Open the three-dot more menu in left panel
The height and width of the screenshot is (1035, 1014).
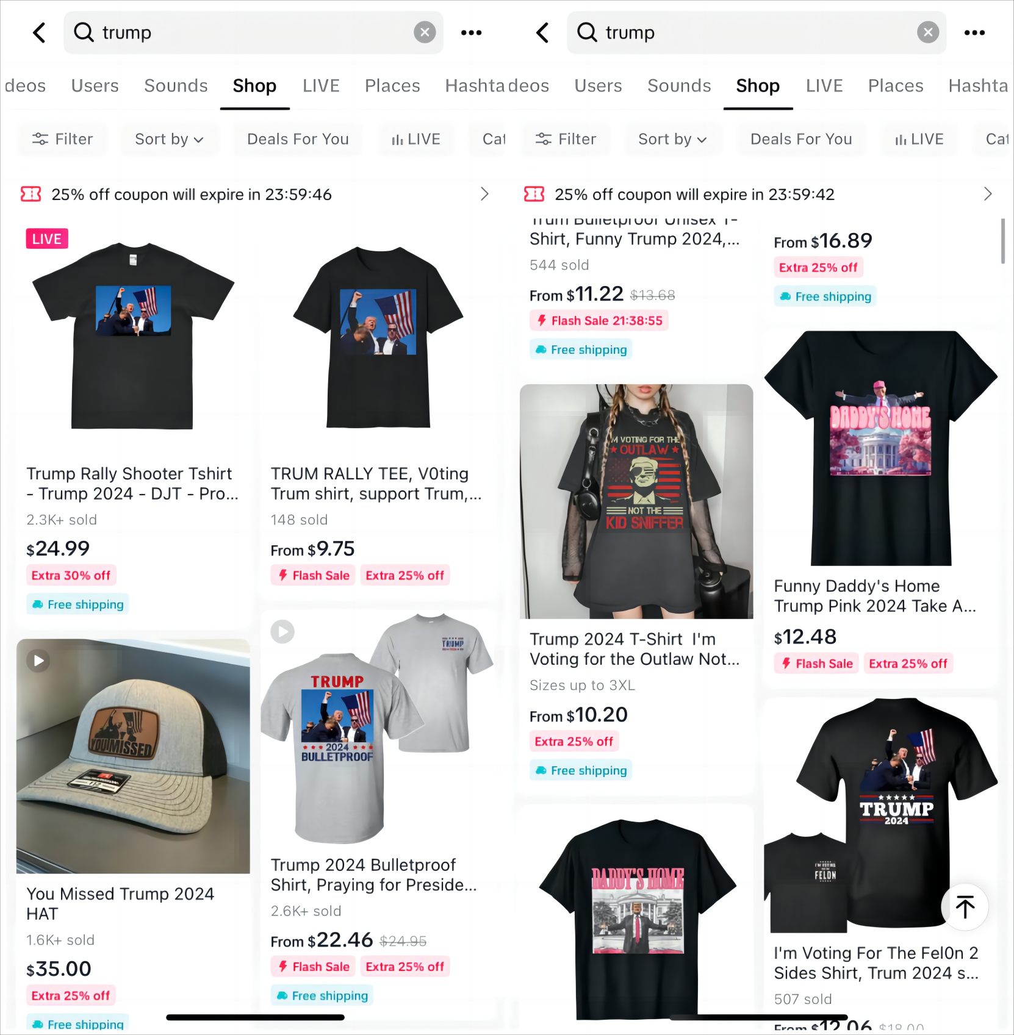471,33
